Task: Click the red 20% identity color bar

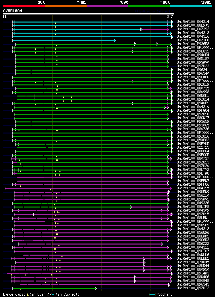Action: pyautogui.click(x=24, y=6)
